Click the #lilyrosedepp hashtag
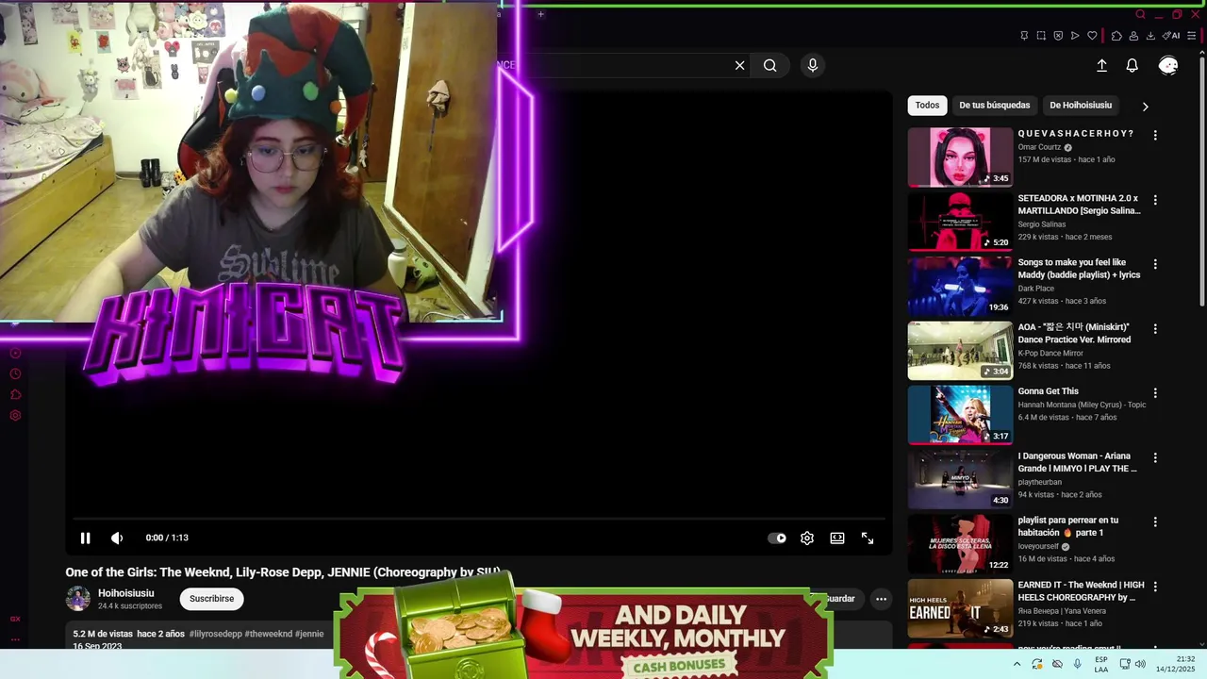This screenshot has height=679, width=1207. click(x=215, y=634)
